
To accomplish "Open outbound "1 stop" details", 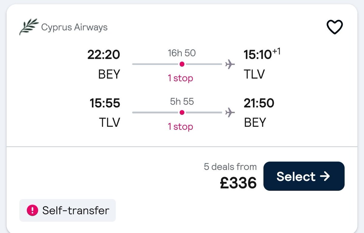I will [180, 78].
